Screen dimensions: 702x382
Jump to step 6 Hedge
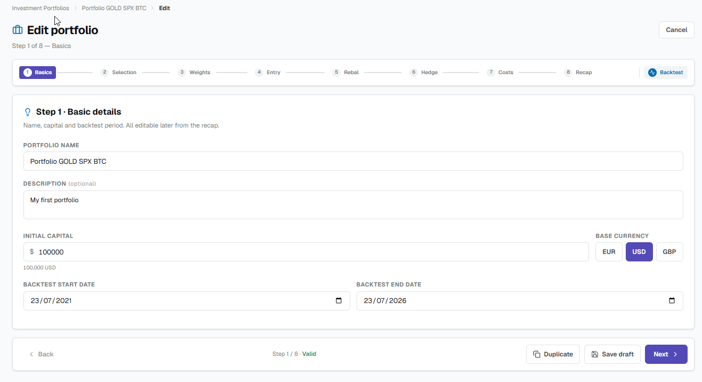[424, 73]
